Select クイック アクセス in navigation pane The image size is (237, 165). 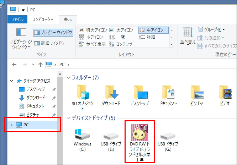coord(33,81)
